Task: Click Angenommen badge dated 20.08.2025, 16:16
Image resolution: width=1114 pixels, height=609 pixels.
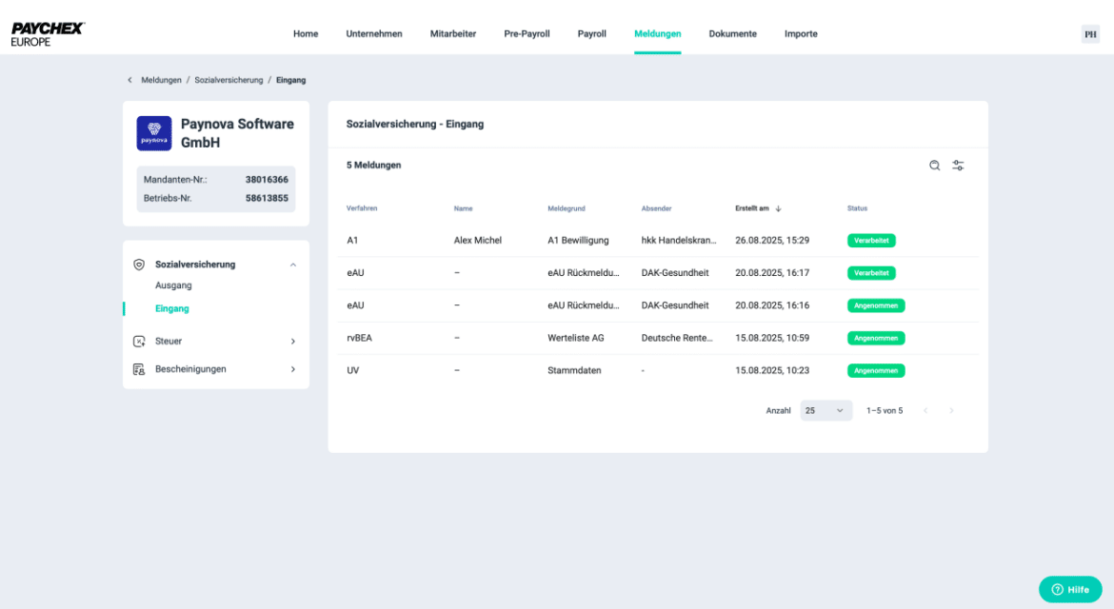Action: [x=875, y=305]
